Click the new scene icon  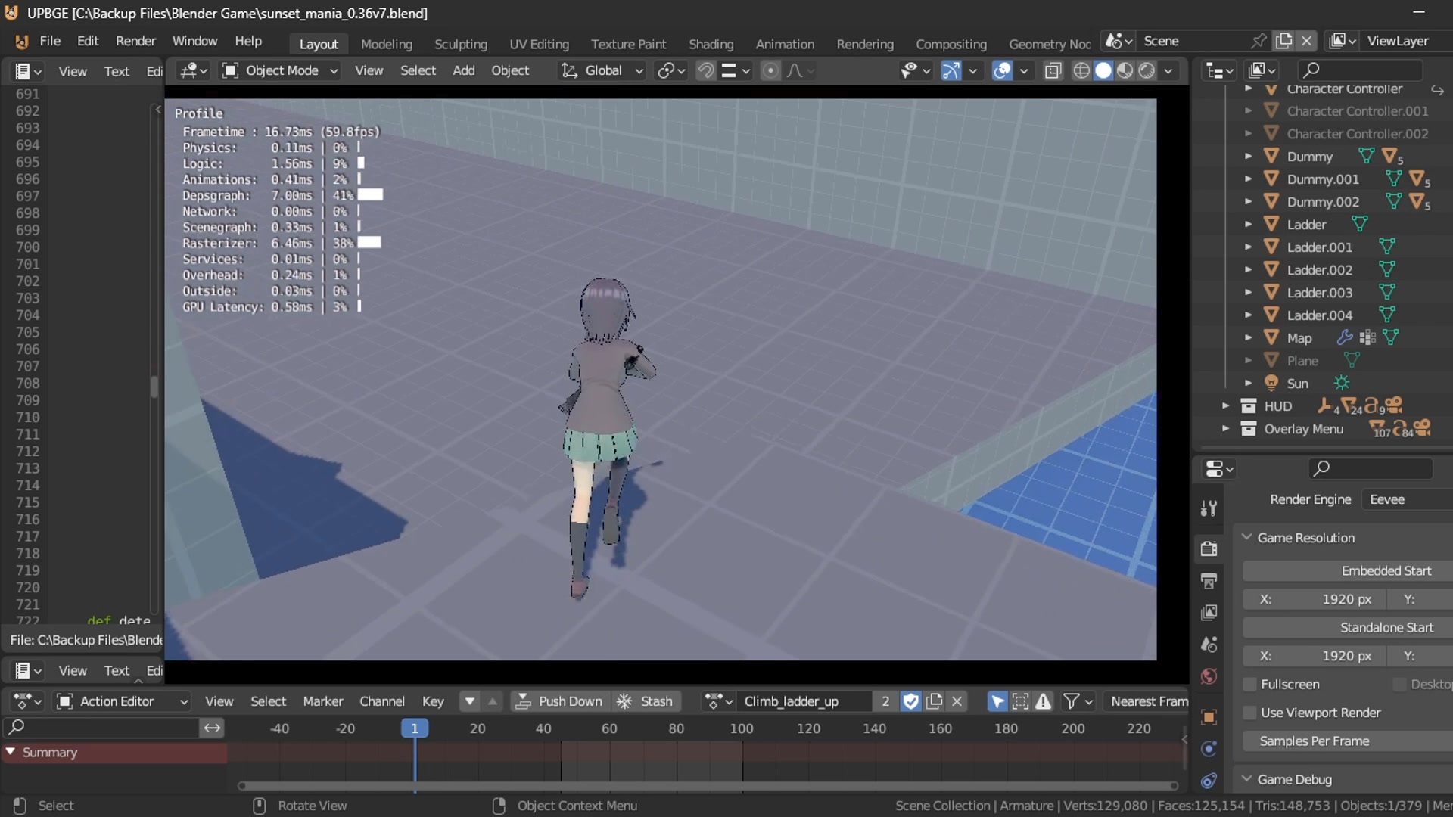pos(1283,41)
